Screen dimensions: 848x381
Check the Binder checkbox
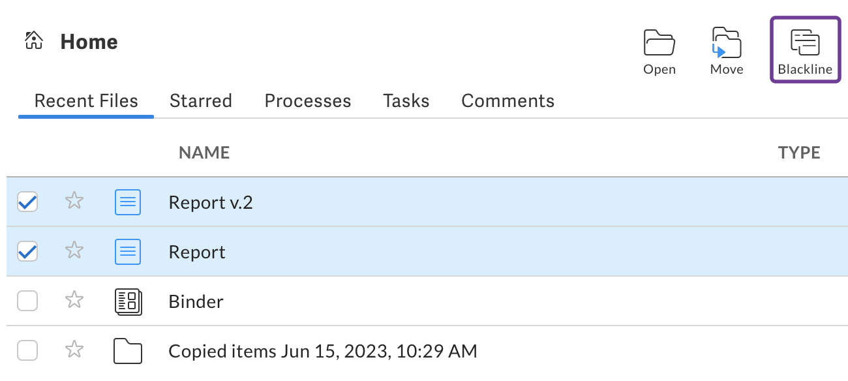[27, 301]
